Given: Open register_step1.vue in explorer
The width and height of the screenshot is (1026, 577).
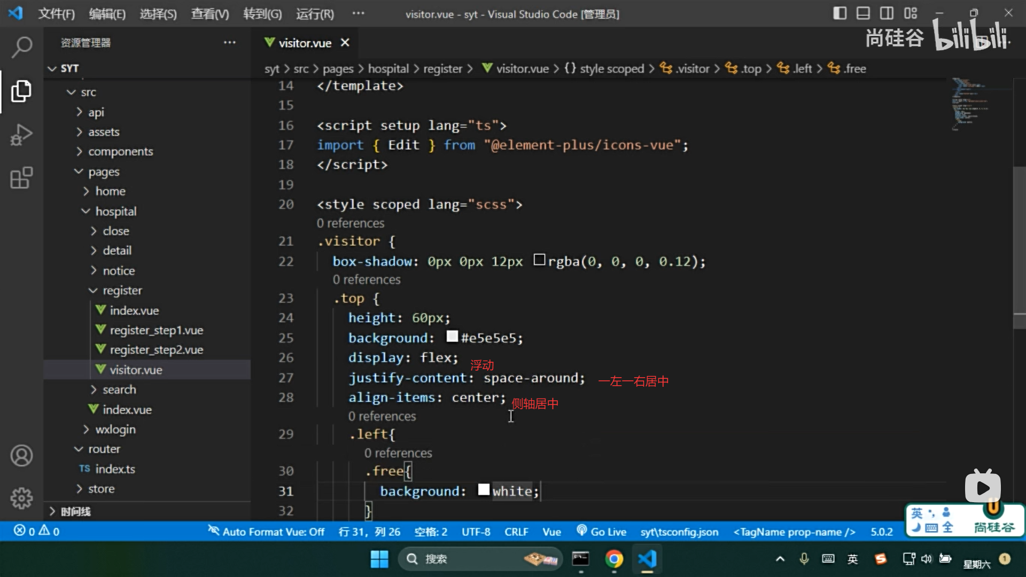Looking at the screenshot, I should [x=156, y=330].
